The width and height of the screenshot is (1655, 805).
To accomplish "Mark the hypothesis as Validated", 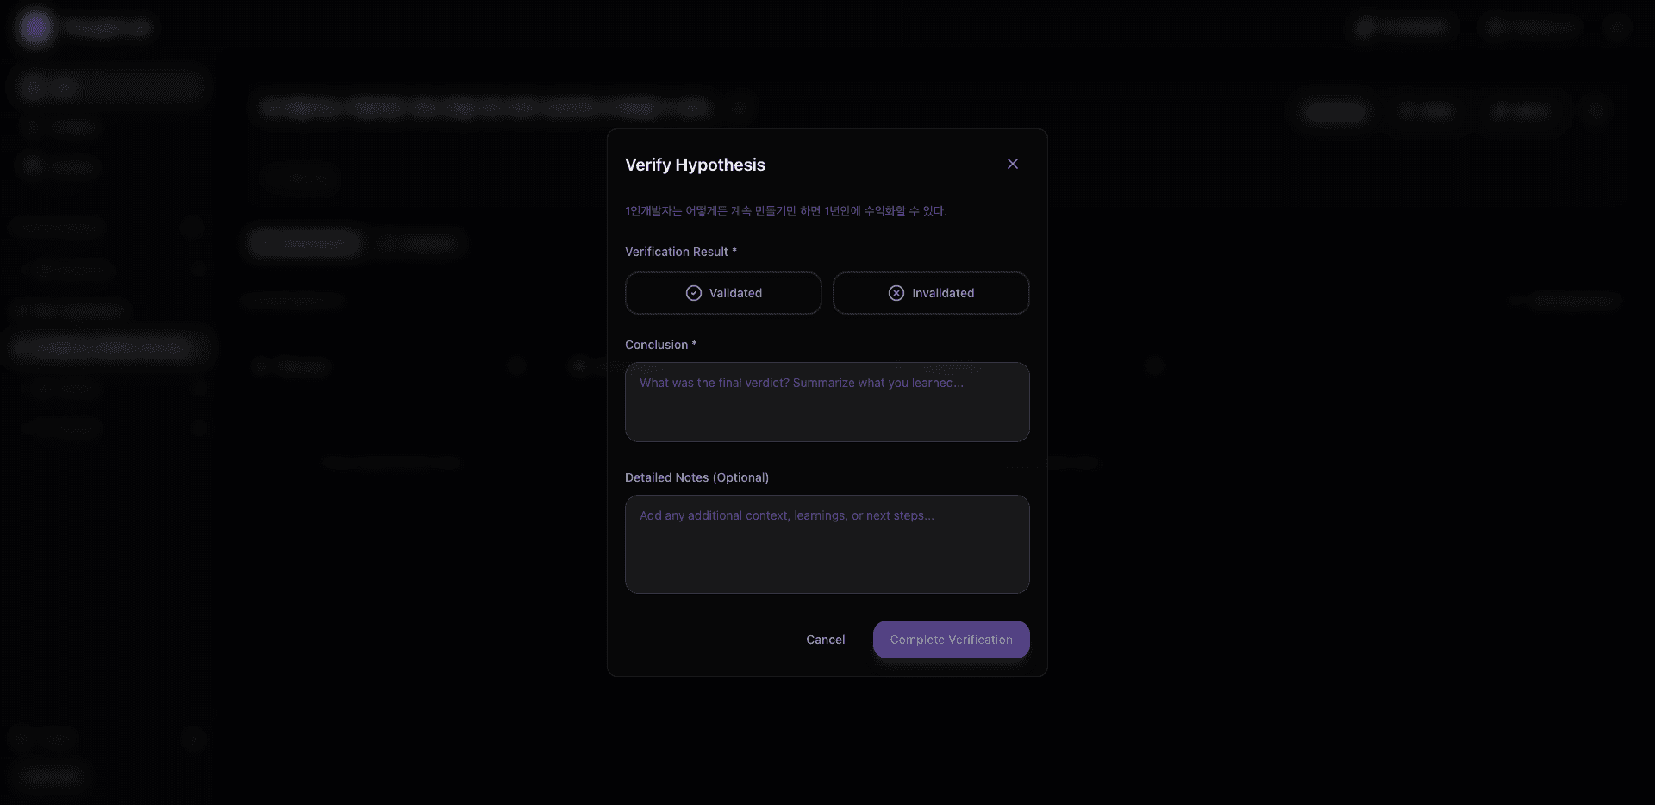I will 723,293.
